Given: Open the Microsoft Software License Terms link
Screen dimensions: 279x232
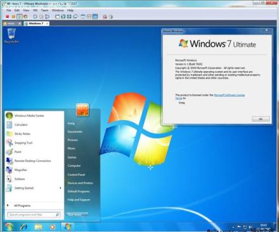Looking at the screenshot, I should tap(229, 95).
